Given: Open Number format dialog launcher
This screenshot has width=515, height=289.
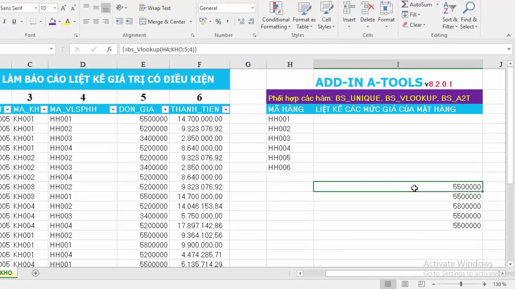Looking at the screenshot, I should pyautogui.click(x=254, y=35).
